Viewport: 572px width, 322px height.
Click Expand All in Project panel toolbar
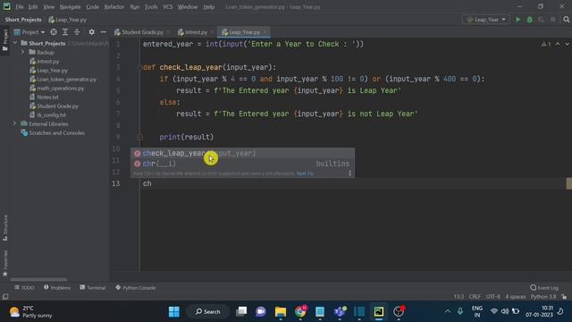[65, 32]
